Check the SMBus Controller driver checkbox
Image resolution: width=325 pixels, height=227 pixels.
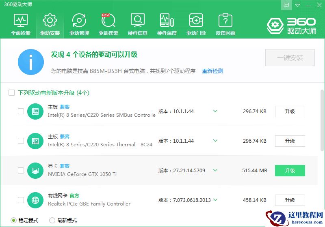pyautogui.click(x=21, y=111)
